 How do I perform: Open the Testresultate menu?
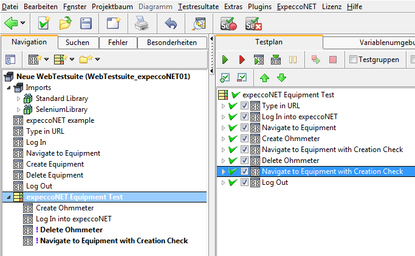point(197,6)
